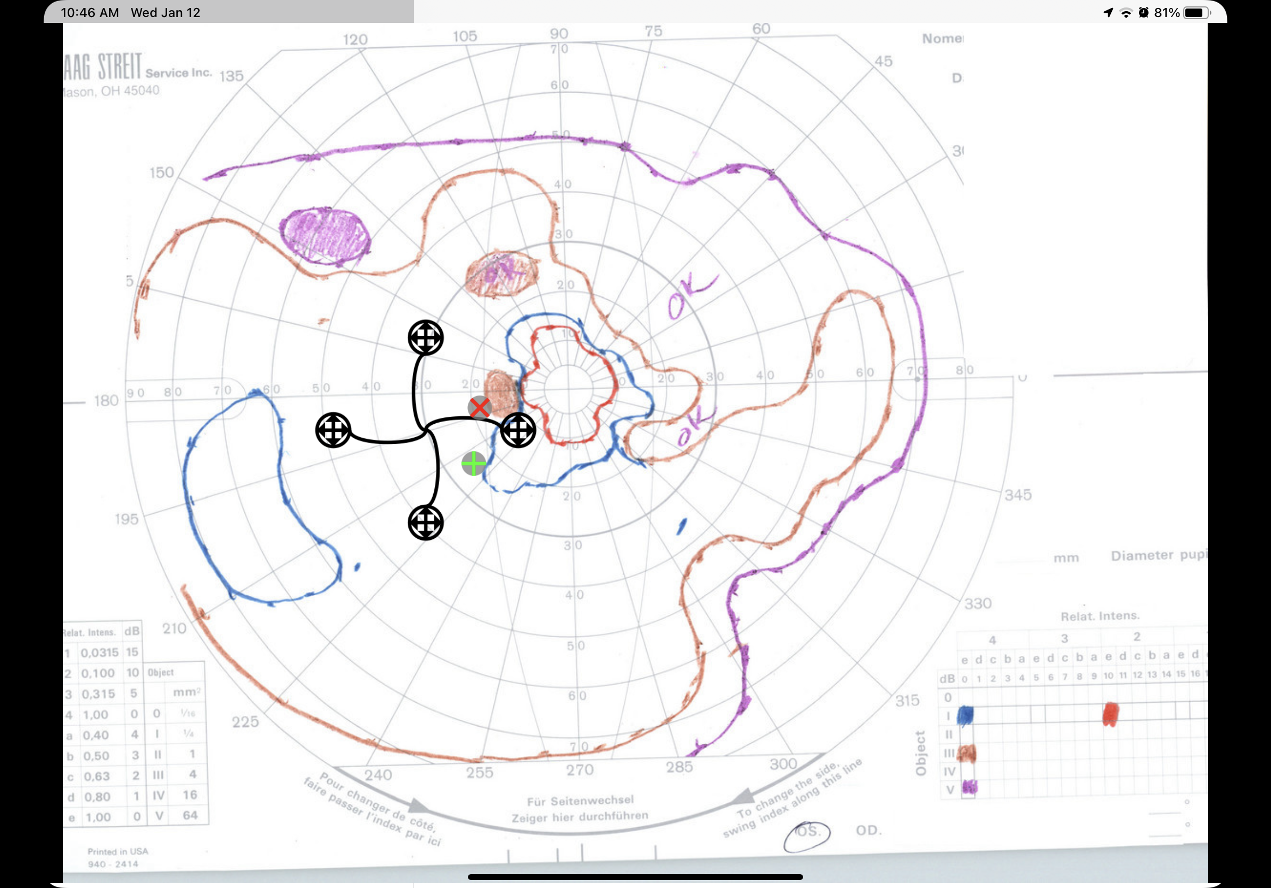1271x888 pixels.
Task: Tap the right black move handle
Action: tap(517, 430)
